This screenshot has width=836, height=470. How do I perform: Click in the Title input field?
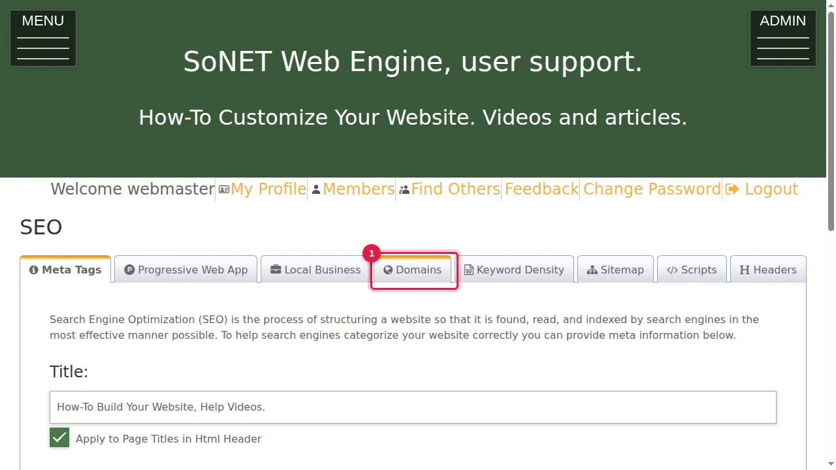coord(413,407)
